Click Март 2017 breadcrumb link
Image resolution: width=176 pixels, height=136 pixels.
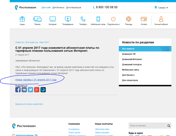click(44, 42)
